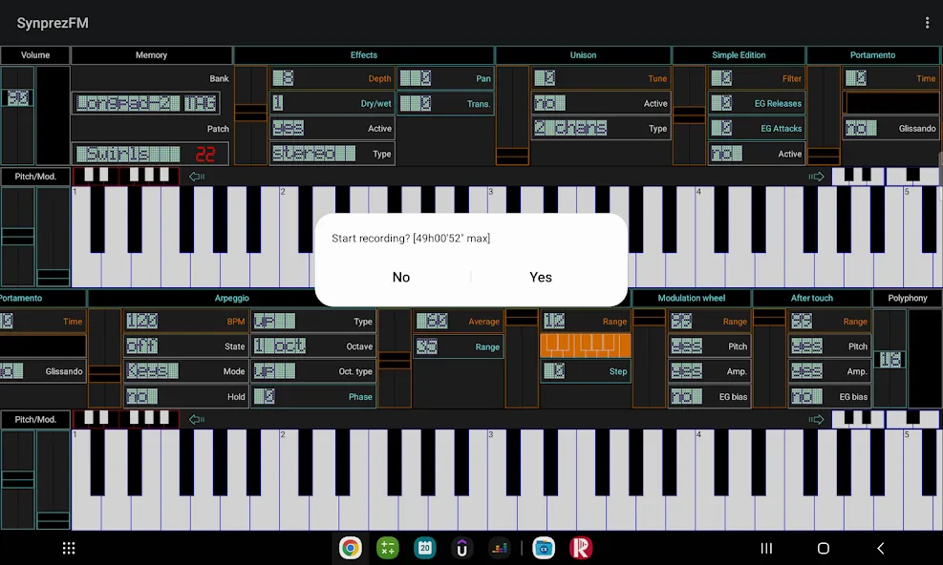This screenshot has height=565, width=943.
Task: Shift upper keyboard left with arrow icon
Action: [197, 177]
